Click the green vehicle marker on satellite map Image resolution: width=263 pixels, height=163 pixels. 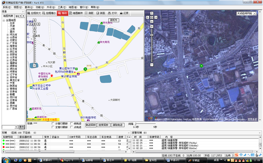point(201,65)
